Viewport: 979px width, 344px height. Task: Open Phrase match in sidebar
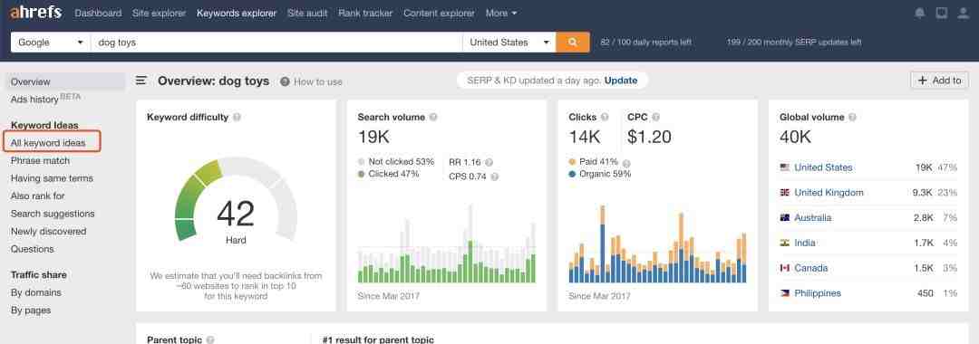click(40, 161)
